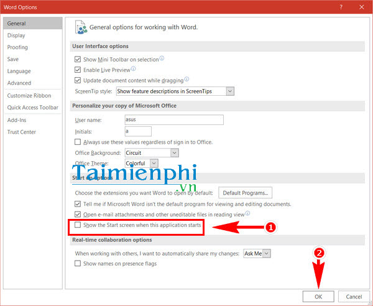Check Show names on presence flags
Viewport: 373px width, 306px height.
(78, 264)
